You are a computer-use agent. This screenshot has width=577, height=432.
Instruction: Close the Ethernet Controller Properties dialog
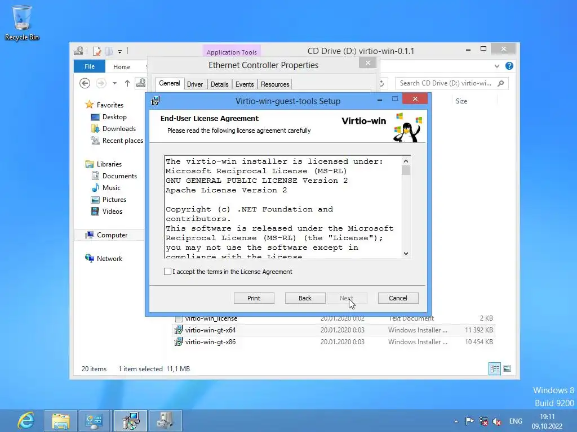367,63
